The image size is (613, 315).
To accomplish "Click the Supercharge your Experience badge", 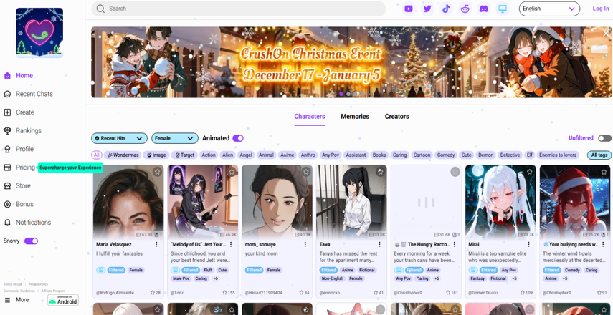I will pos(70,168).
